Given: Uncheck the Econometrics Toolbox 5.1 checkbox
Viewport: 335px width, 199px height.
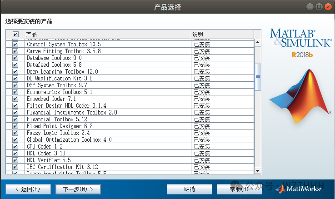Looking at the screenshot, I should pos(15,92).
